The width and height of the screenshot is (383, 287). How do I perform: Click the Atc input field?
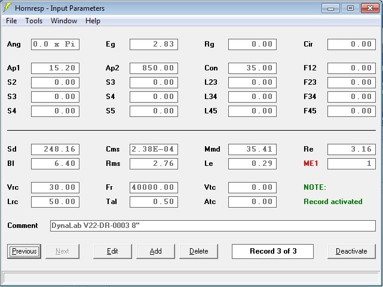tap(252, 202)
